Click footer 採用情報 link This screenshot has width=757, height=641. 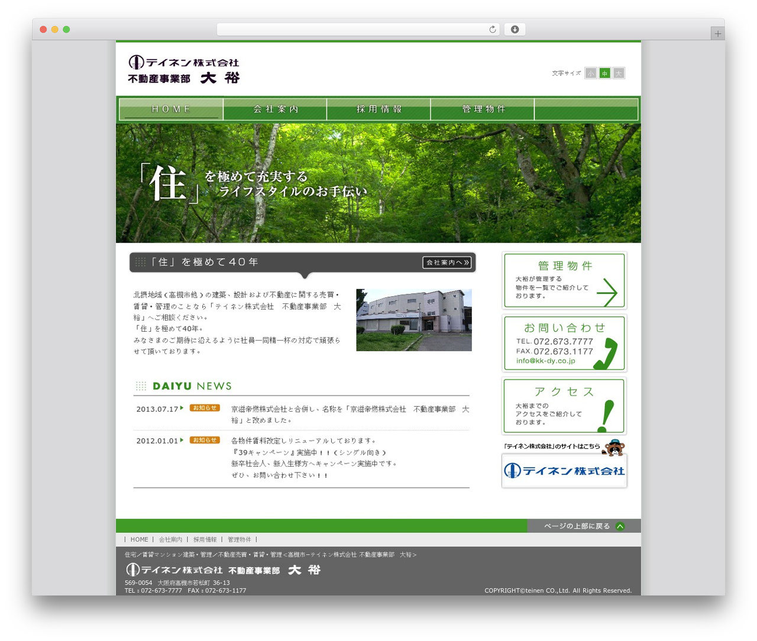205,540
